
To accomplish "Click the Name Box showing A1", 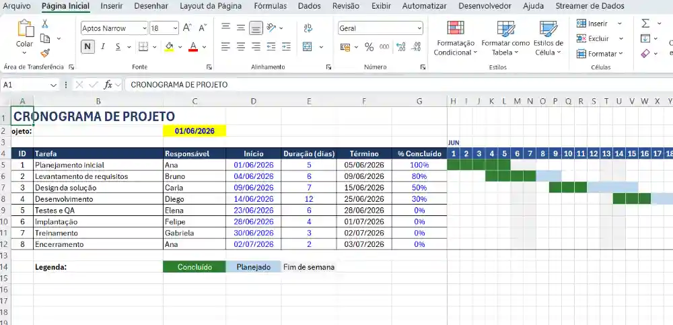I will tap(25, 85).
